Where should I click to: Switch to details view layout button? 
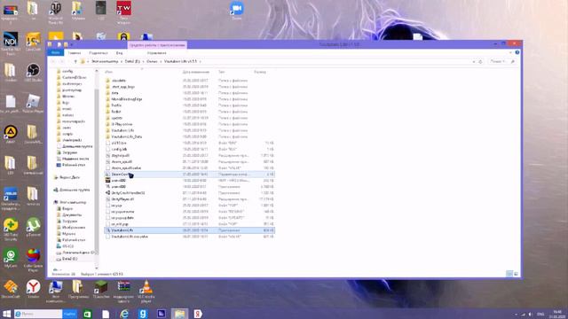tap(509, 274)
